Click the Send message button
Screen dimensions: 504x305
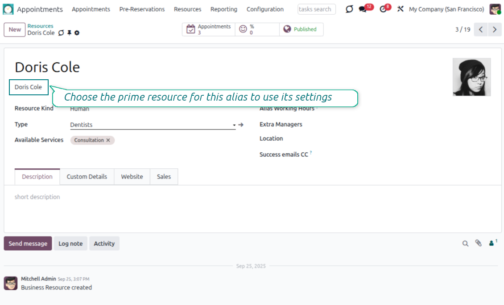click(x=28, y=244)
